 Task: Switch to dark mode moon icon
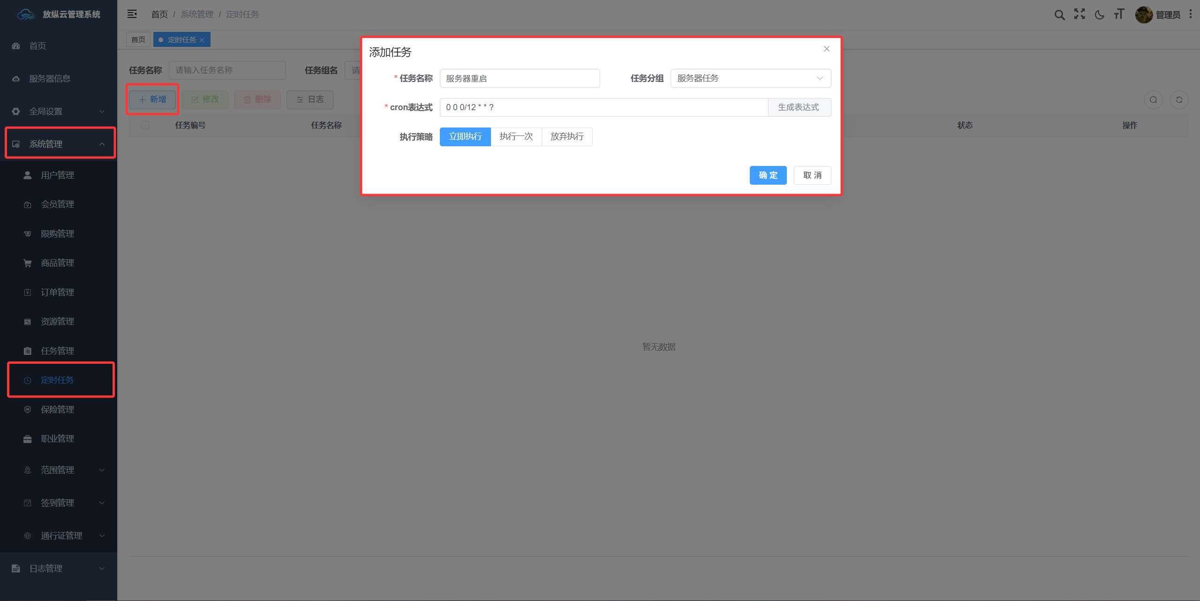pos(1099,15)
